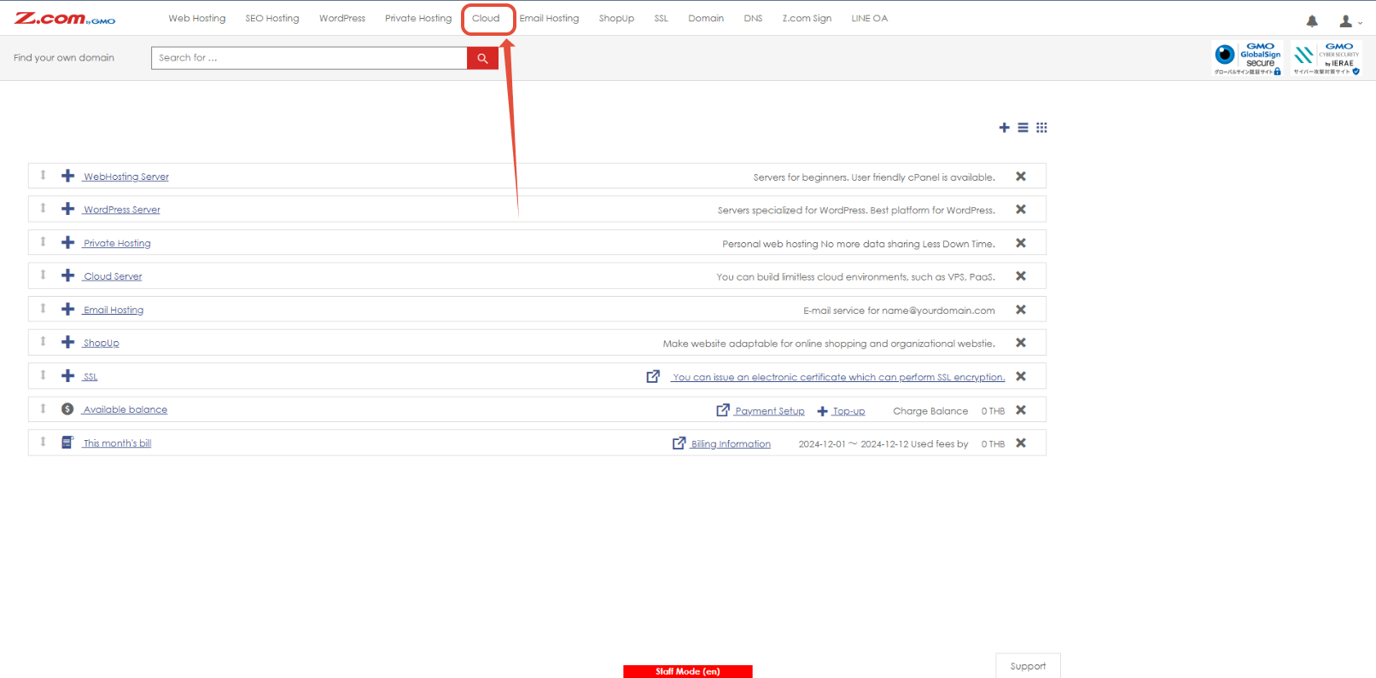Image resolution: width=1376 pixels, height=678 pixels.
Task: Open the Domain menu item
Action: (706, 18)
